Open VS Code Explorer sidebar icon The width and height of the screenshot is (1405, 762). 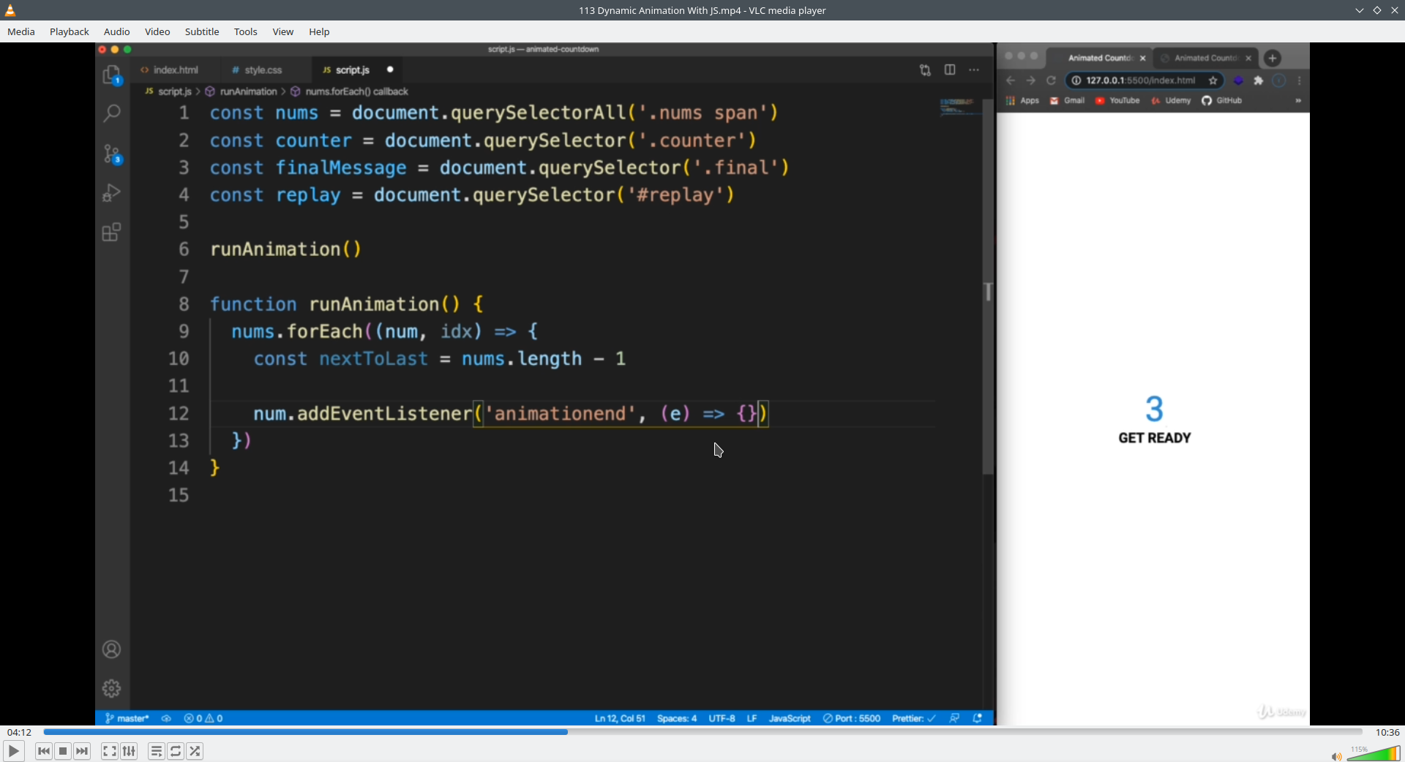click(112, 75)
